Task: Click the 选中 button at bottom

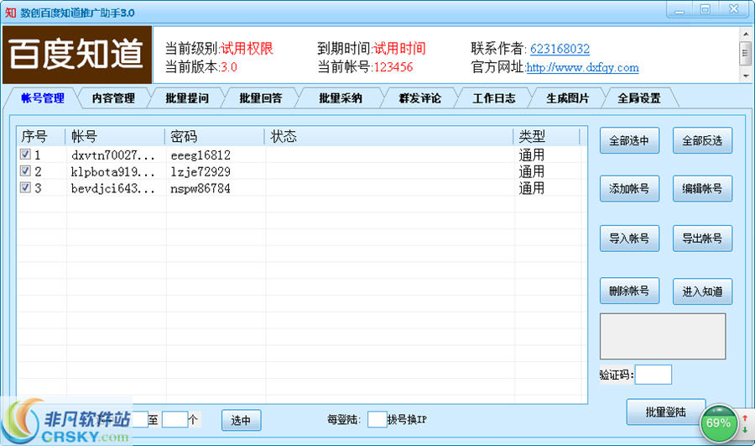Action: [242, 420]
